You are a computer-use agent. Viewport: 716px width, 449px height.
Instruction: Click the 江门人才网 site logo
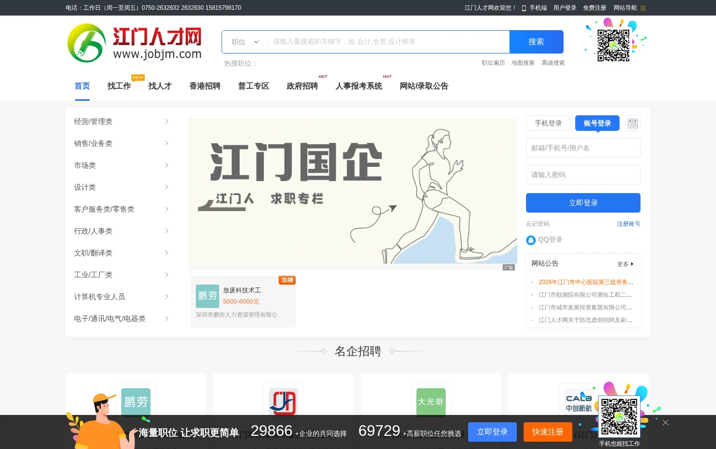134,43
